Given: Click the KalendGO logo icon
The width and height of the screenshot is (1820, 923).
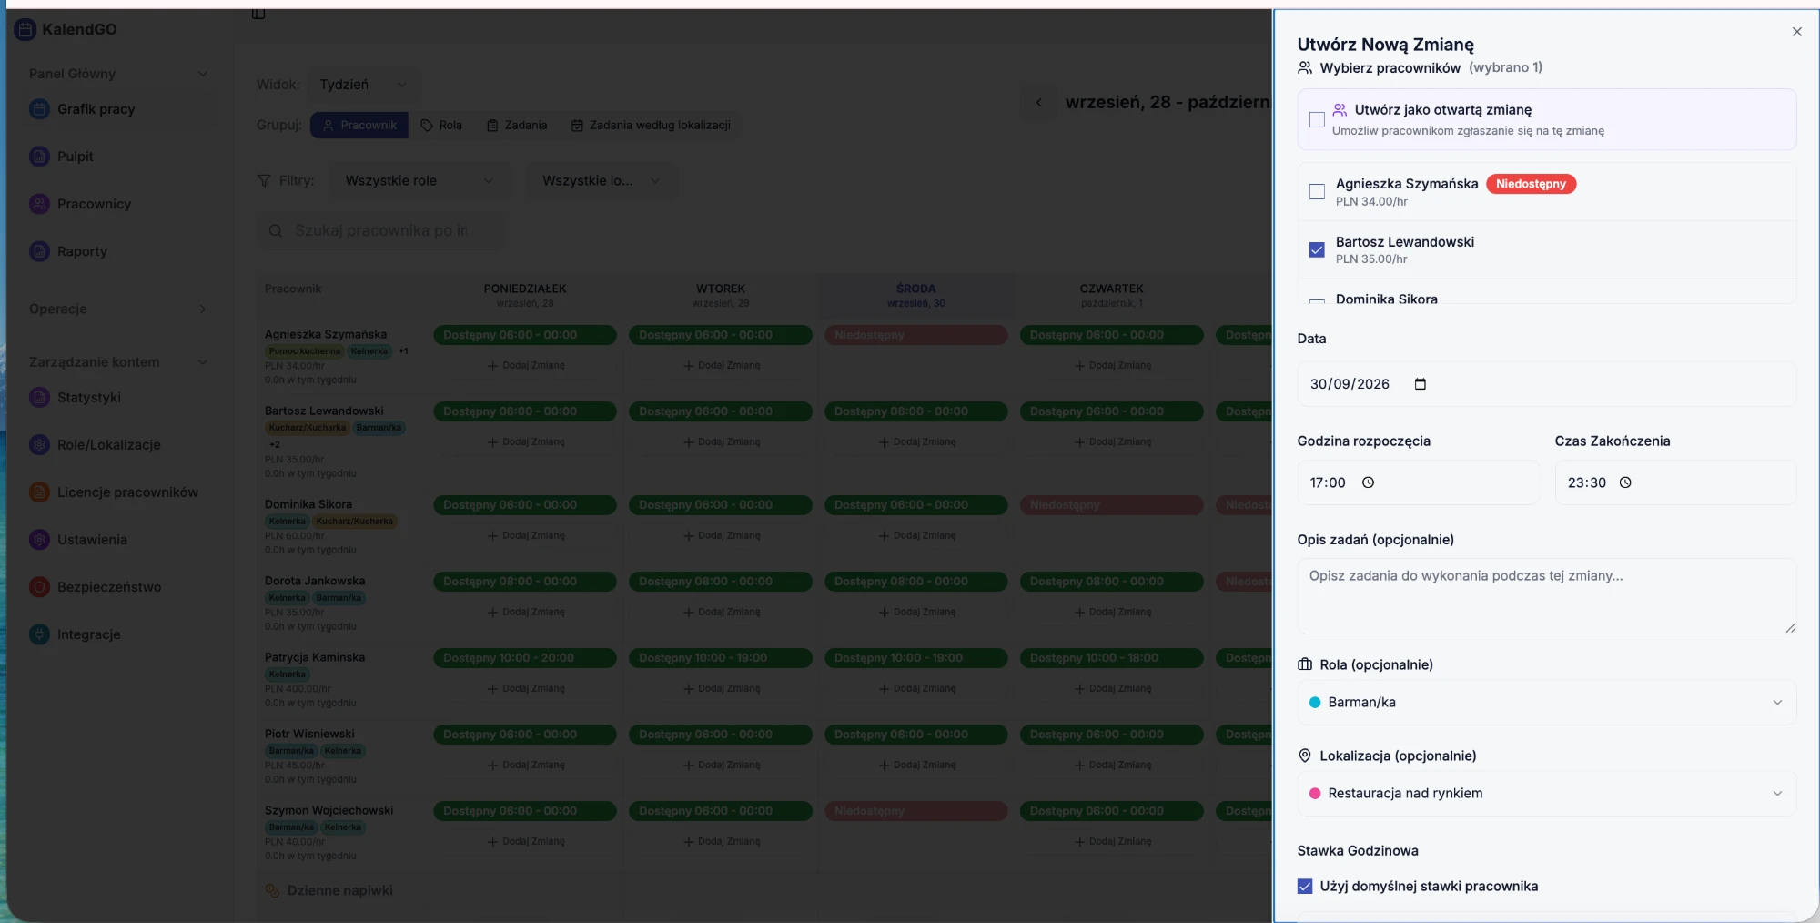Looking at the screenshot, I should pos(25,29).
